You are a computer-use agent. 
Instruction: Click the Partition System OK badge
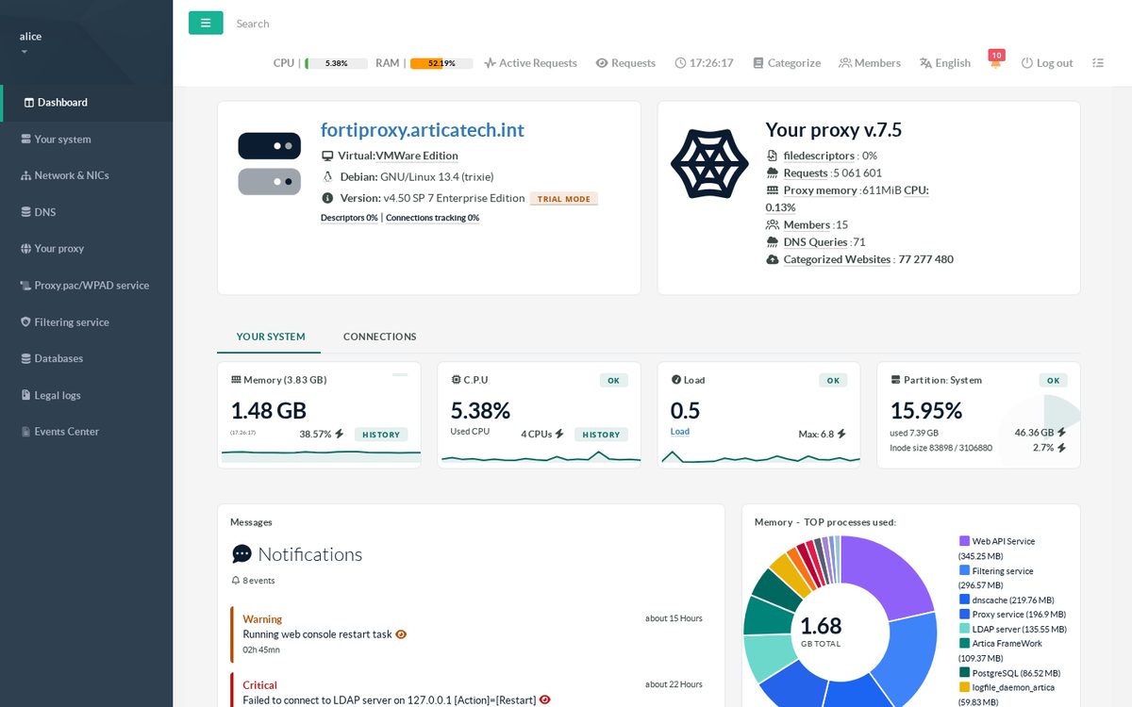(x=1053, y=381)
